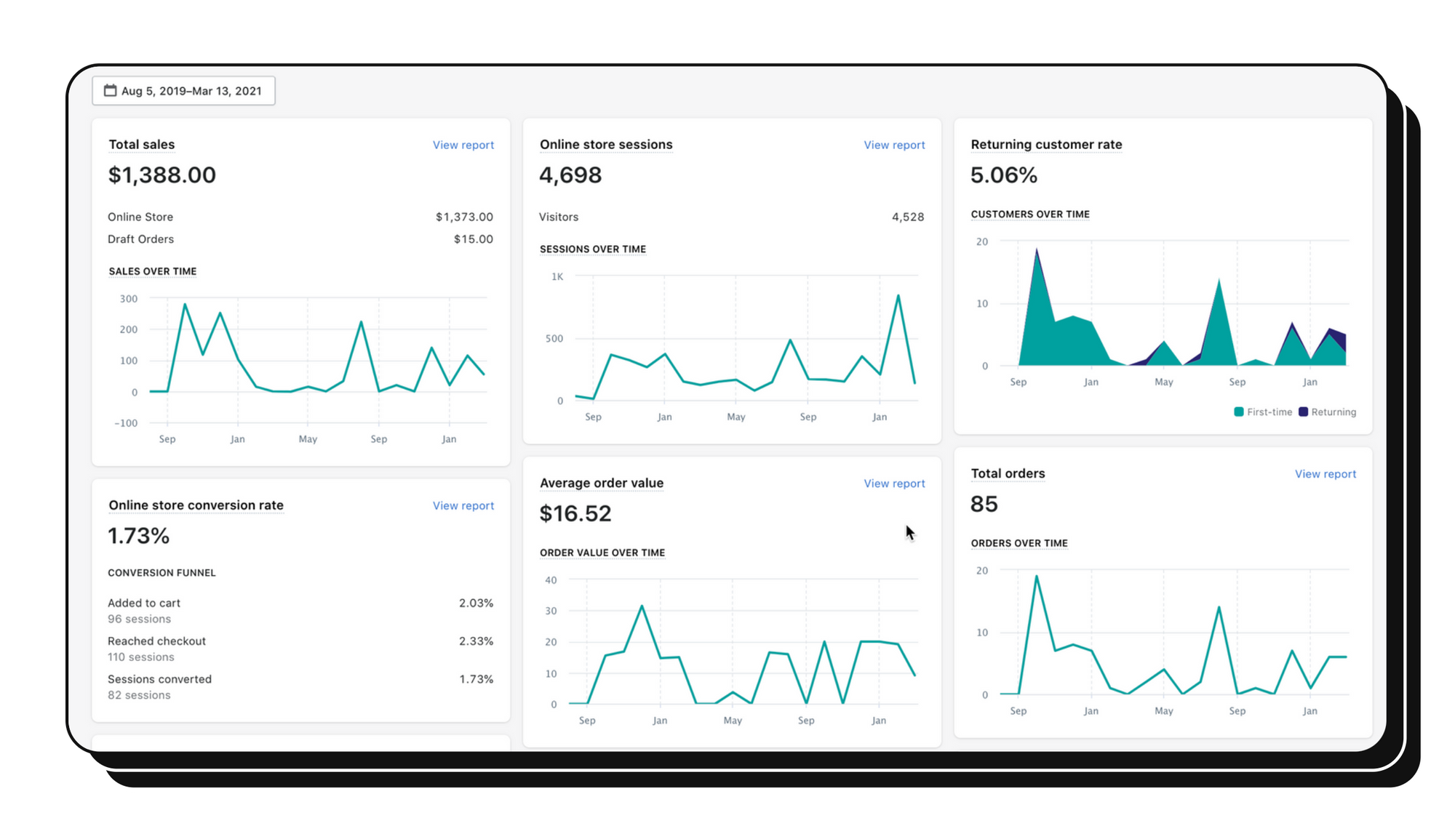1455x818 pixels.
Task: Open the Returning customer rate card title
Action: coord(1046,144)
